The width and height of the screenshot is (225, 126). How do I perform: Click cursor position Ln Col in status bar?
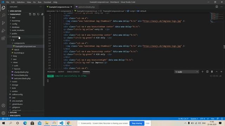coord(183,119)
